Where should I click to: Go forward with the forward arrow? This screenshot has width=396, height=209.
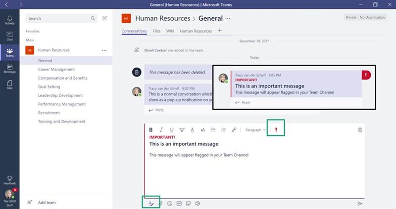[x=21, y=4]
